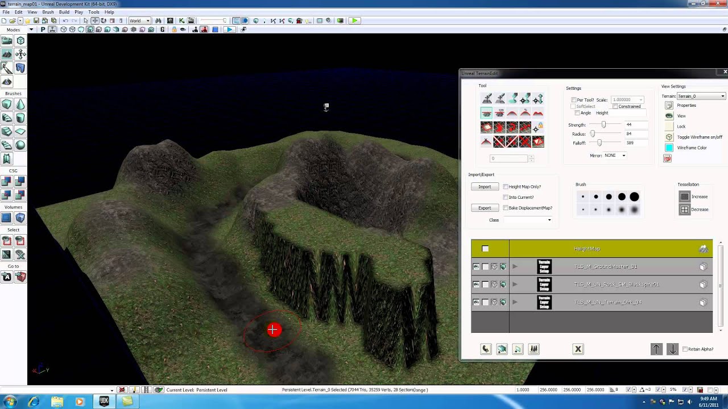
Task: Open the Build menu
Action: 64,12
